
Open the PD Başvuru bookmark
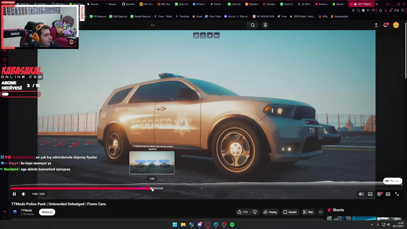coord(98,17)
